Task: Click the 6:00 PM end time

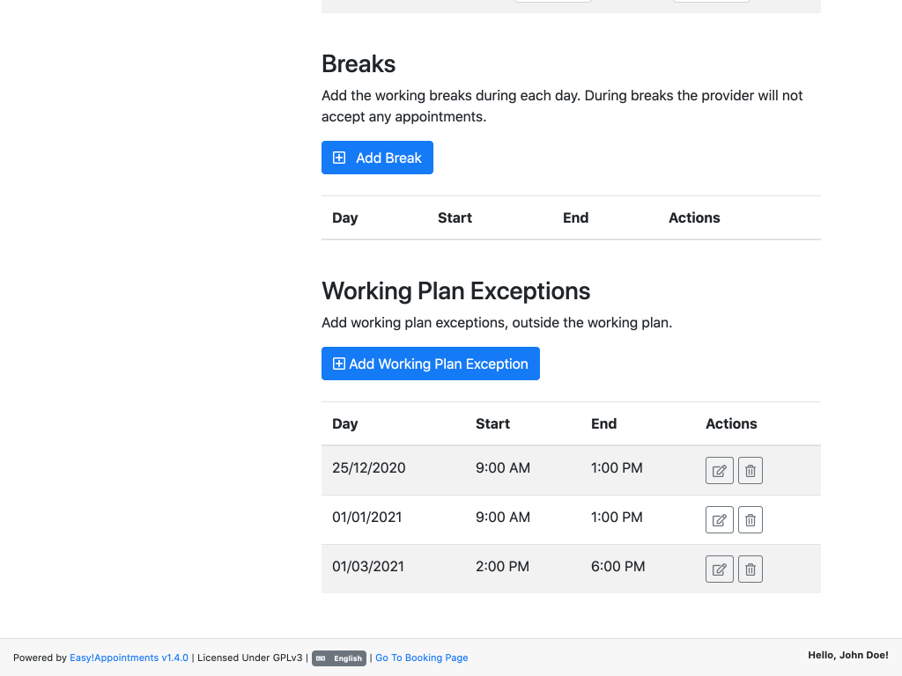Action: click(617, 567)
